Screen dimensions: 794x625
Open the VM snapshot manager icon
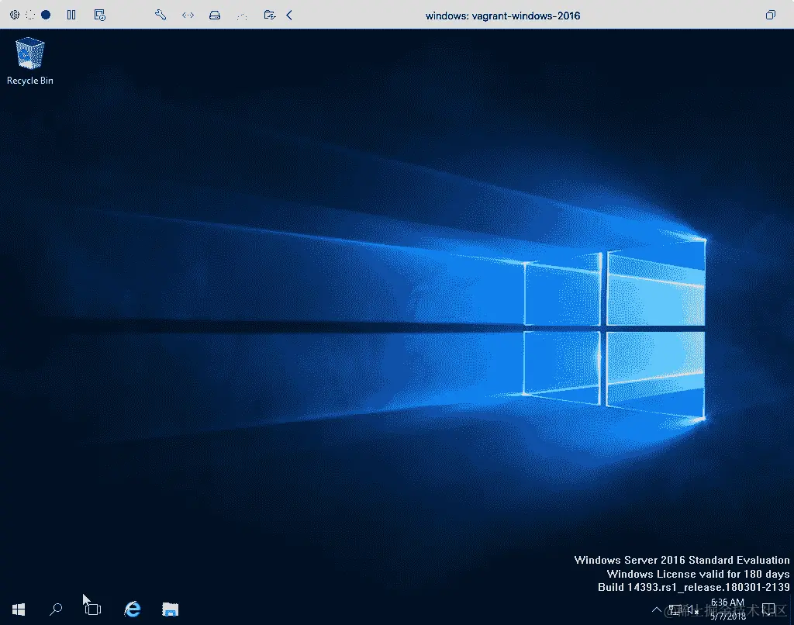click(100, 16)
